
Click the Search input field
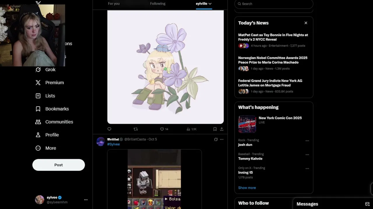[274, 4]
